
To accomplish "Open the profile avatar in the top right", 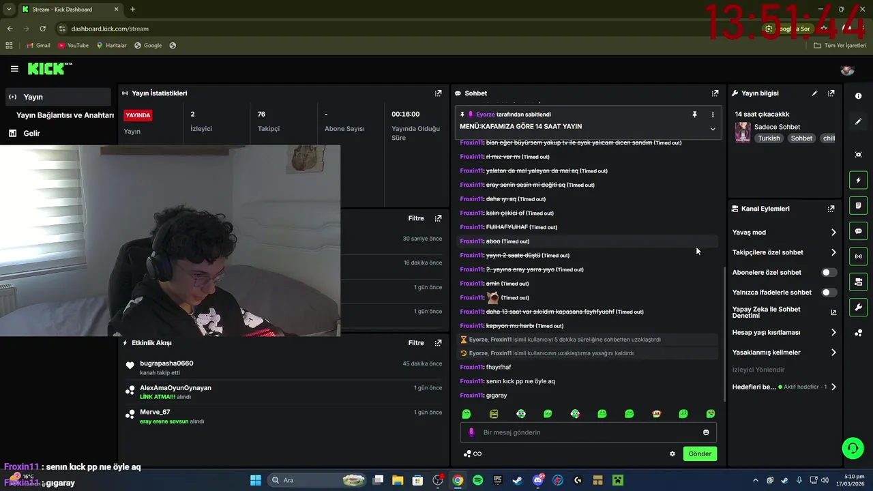I will pyautogui.click(x=847, y=70).
